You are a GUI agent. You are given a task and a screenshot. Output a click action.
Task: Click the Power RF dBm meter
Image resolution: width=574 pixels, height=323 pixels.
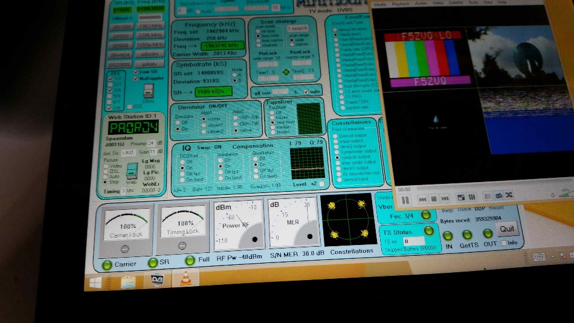pyautogui.click(x=238, y=224)
